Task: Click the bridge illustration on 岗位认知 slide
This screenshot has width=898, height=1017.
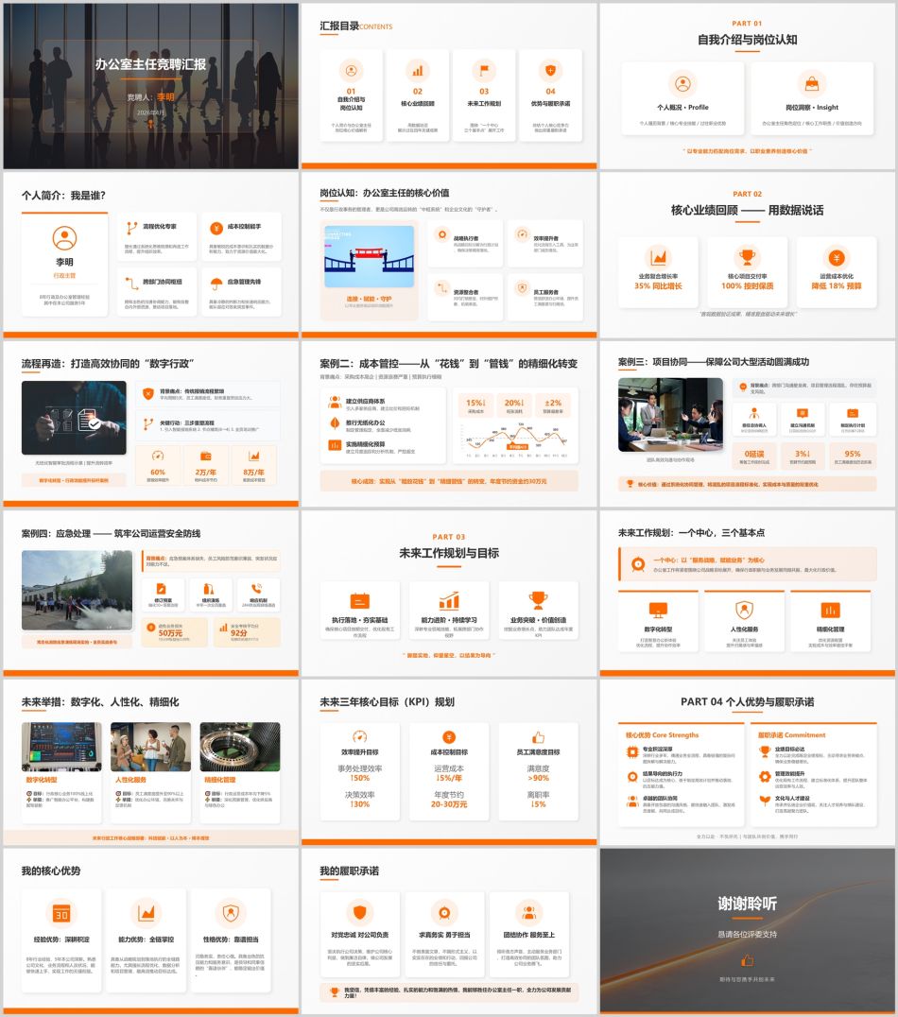Action: tap(369, 256)
